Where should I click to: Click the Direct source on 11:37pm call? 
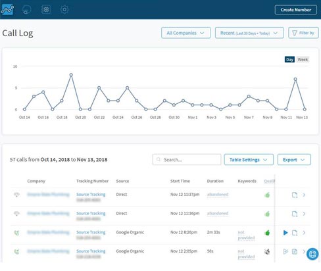122,195
